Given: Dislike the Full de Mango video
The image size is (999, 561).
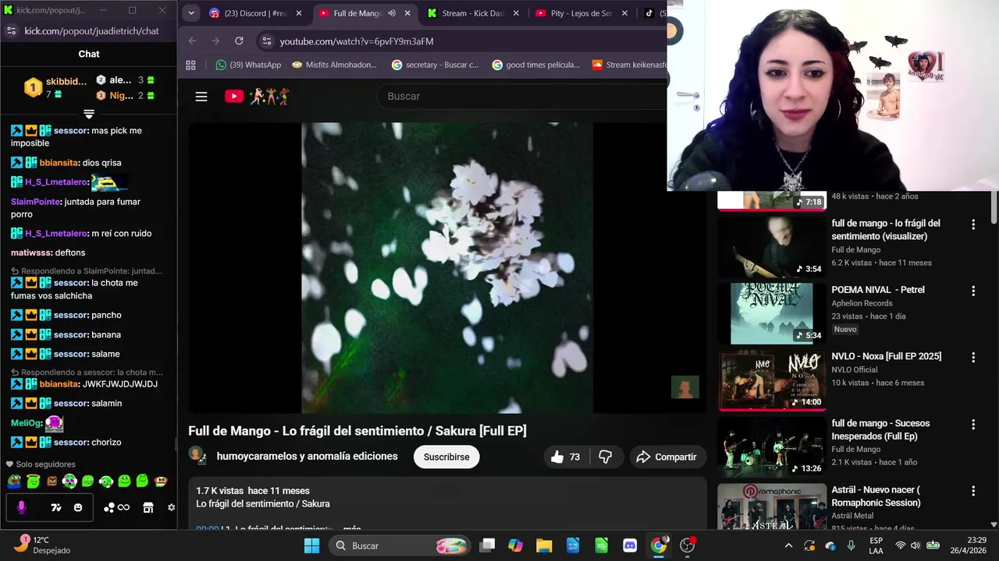Looking at the screenshot, I should click(605, 457).
